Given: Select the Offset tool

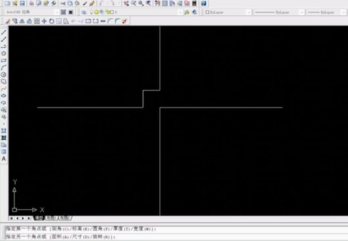Looking at the screenshot, I should (x=29, y=21).
